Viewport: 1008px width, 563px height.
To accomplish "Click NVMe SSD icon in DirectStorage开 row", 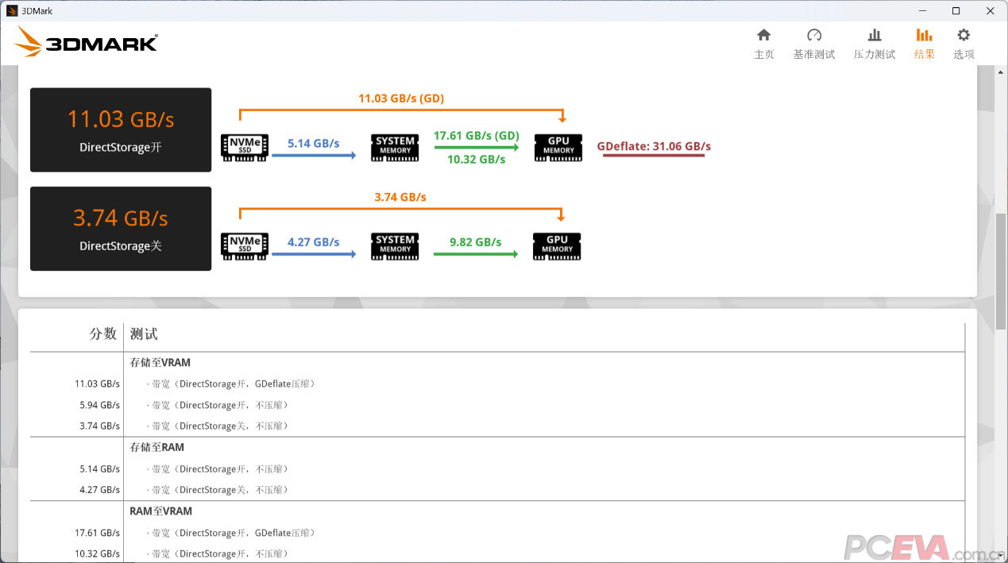I will coord(245,148).
